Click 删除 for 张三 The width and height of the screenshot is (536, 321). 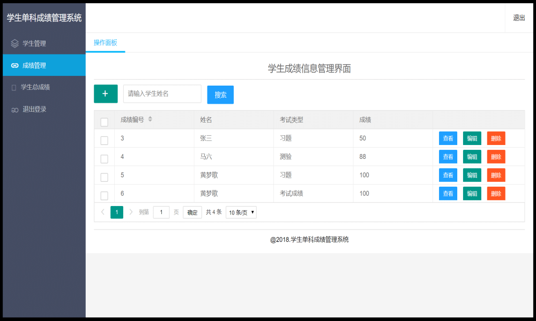point(496,138)
